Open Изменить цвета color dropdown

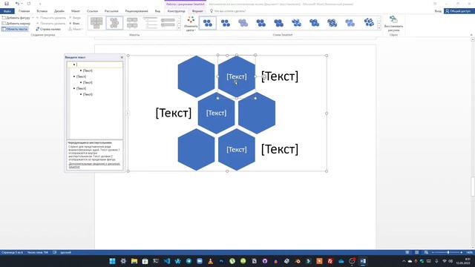191,24
